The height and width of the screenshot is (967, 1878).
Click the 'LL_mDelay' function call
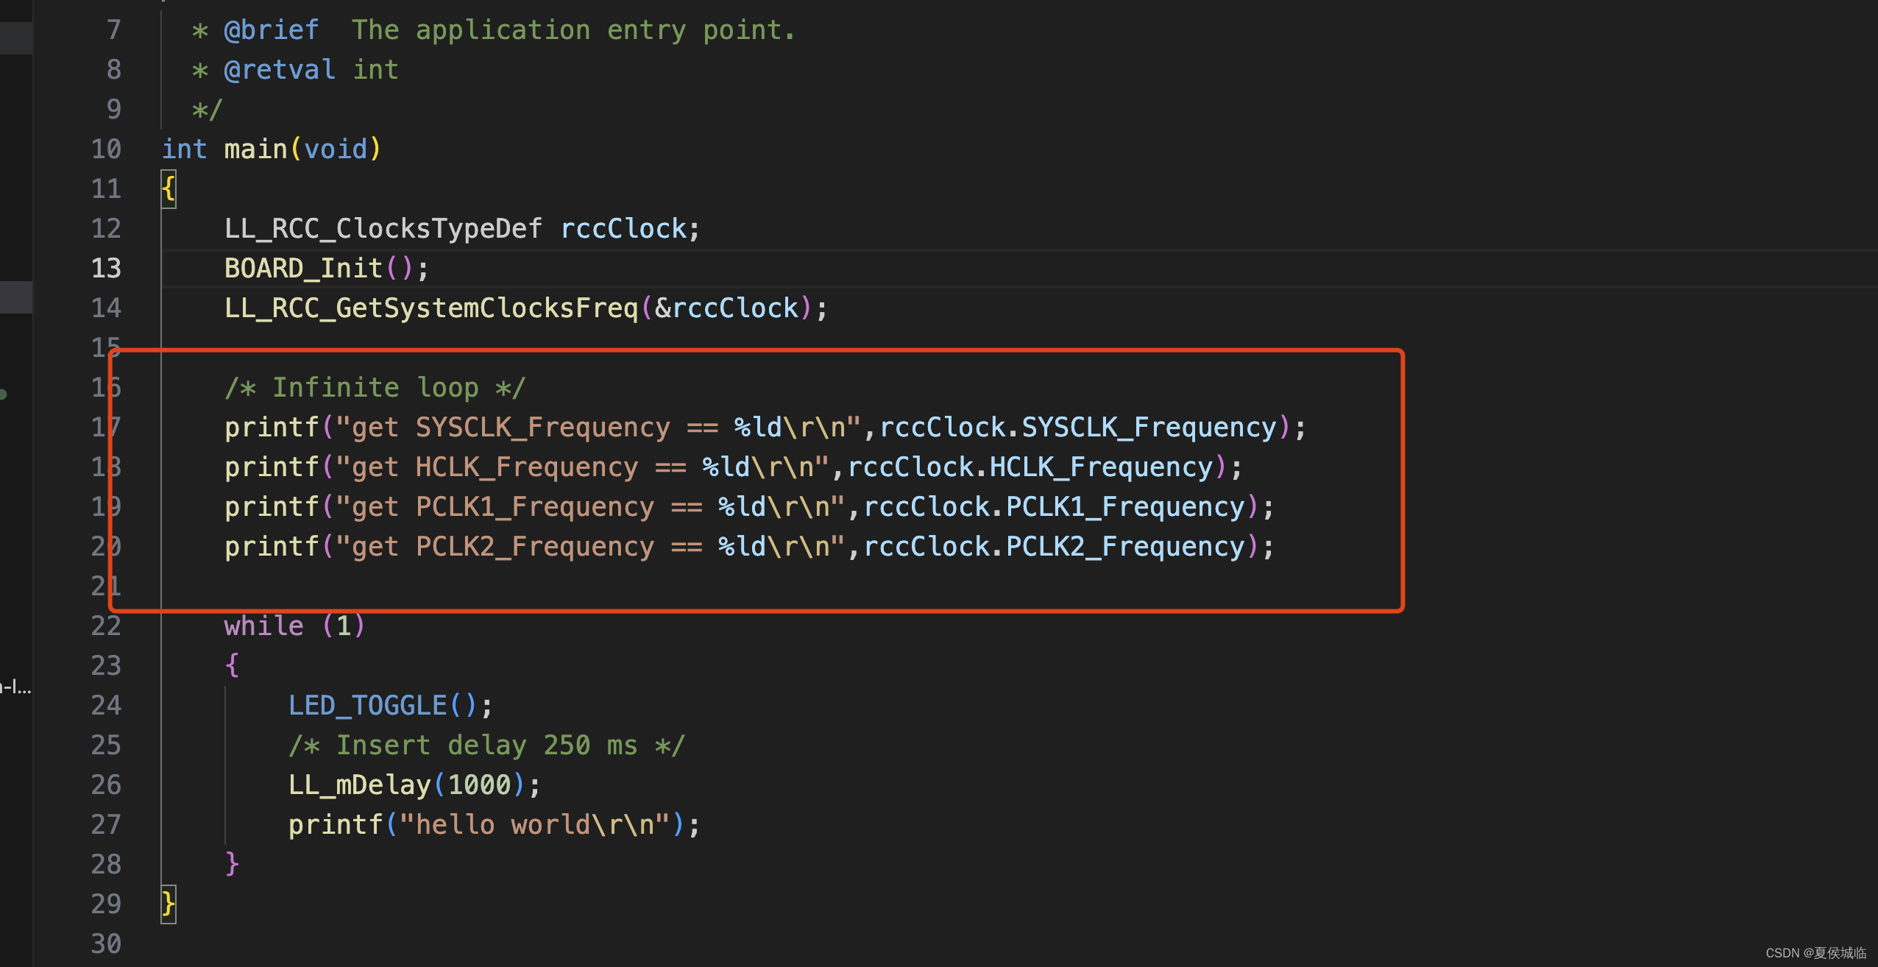pos(359,784)
